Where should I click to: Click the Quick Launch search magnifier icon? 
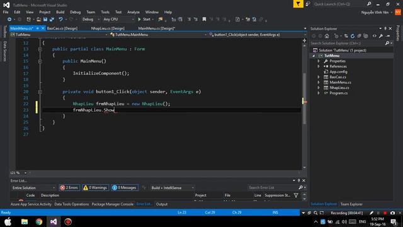(369, 4)
